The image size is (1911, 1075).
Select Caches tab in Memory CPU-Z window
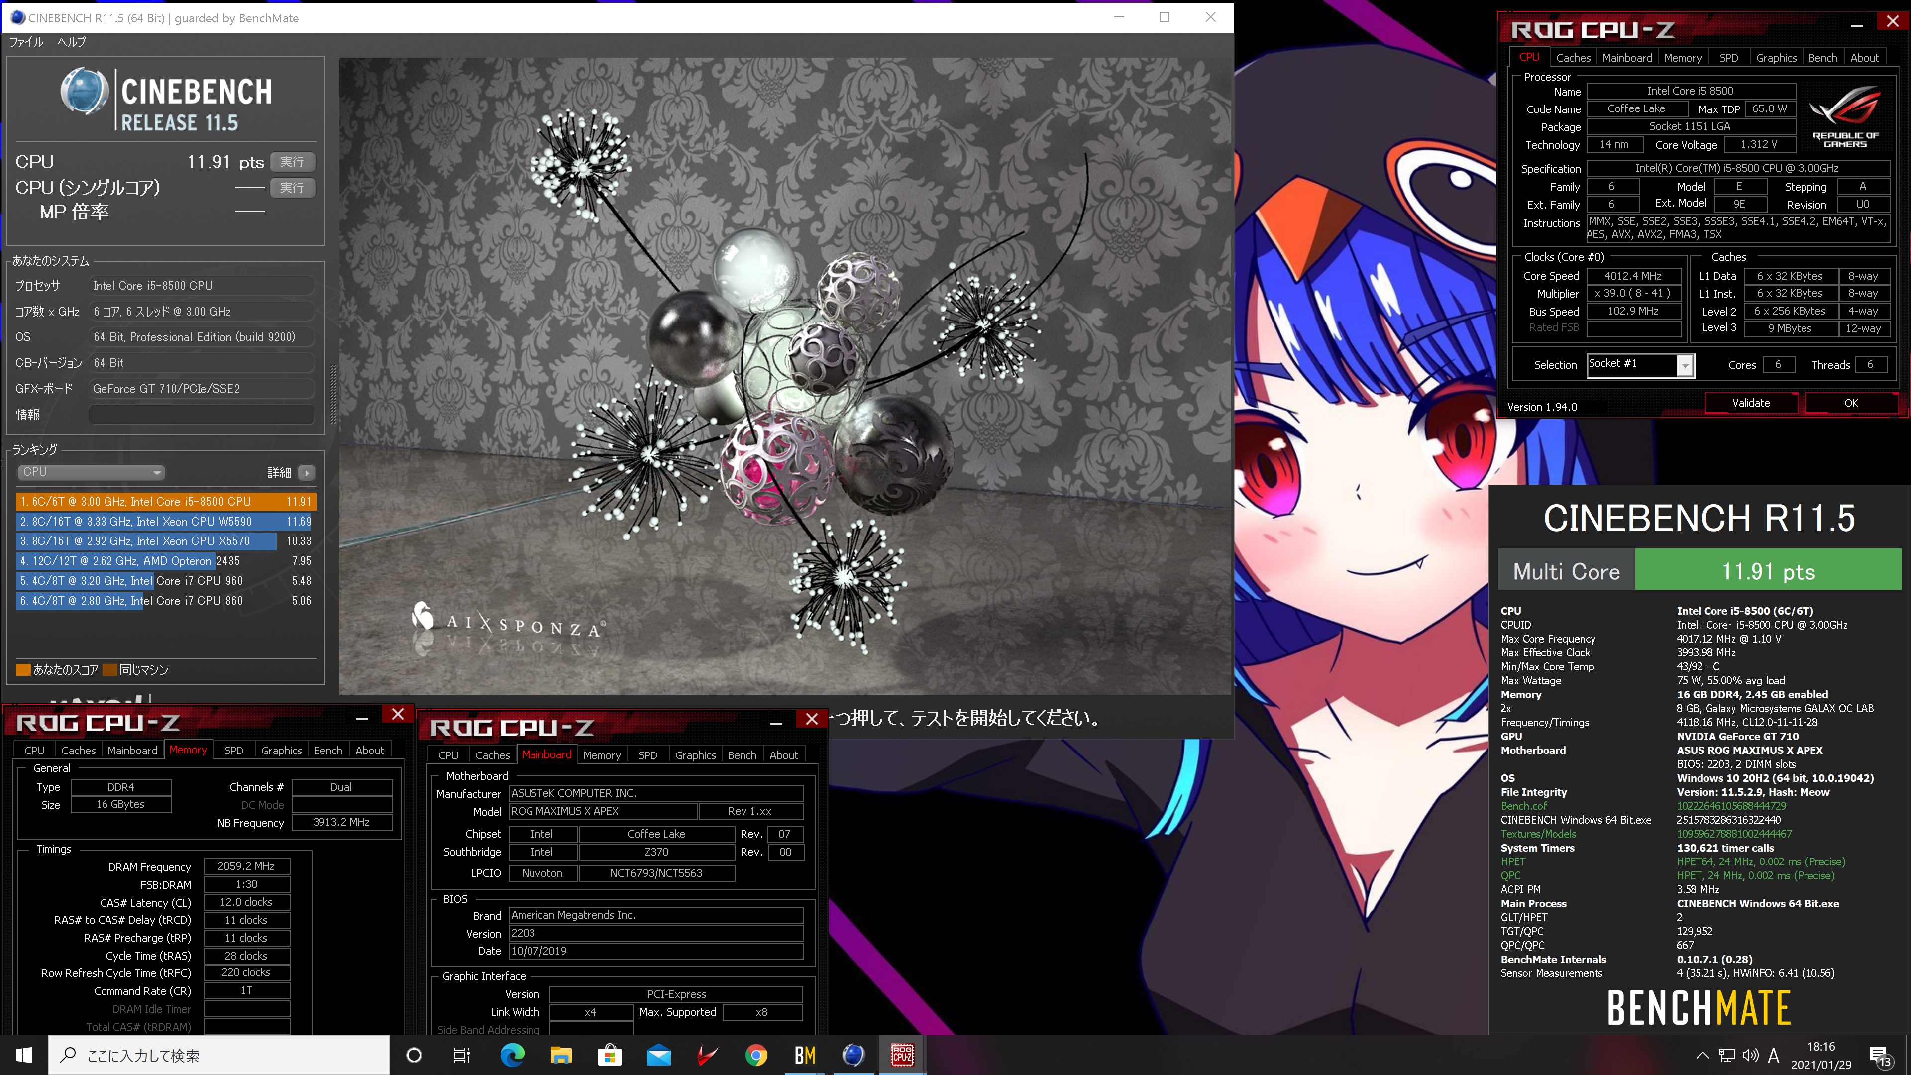[x=79, y=750]
